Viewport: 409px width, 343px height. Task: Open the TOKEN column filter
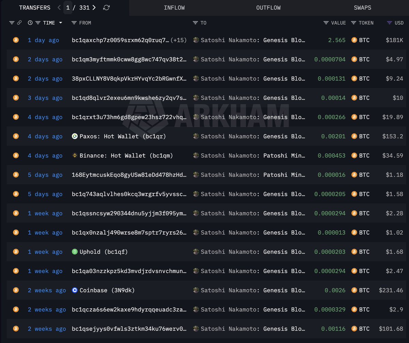pos(353,23)
